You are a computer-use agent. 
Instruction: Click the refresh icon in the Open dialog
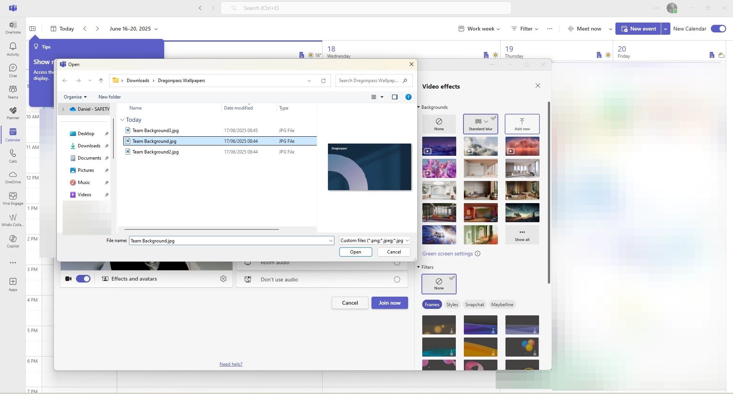323,81
